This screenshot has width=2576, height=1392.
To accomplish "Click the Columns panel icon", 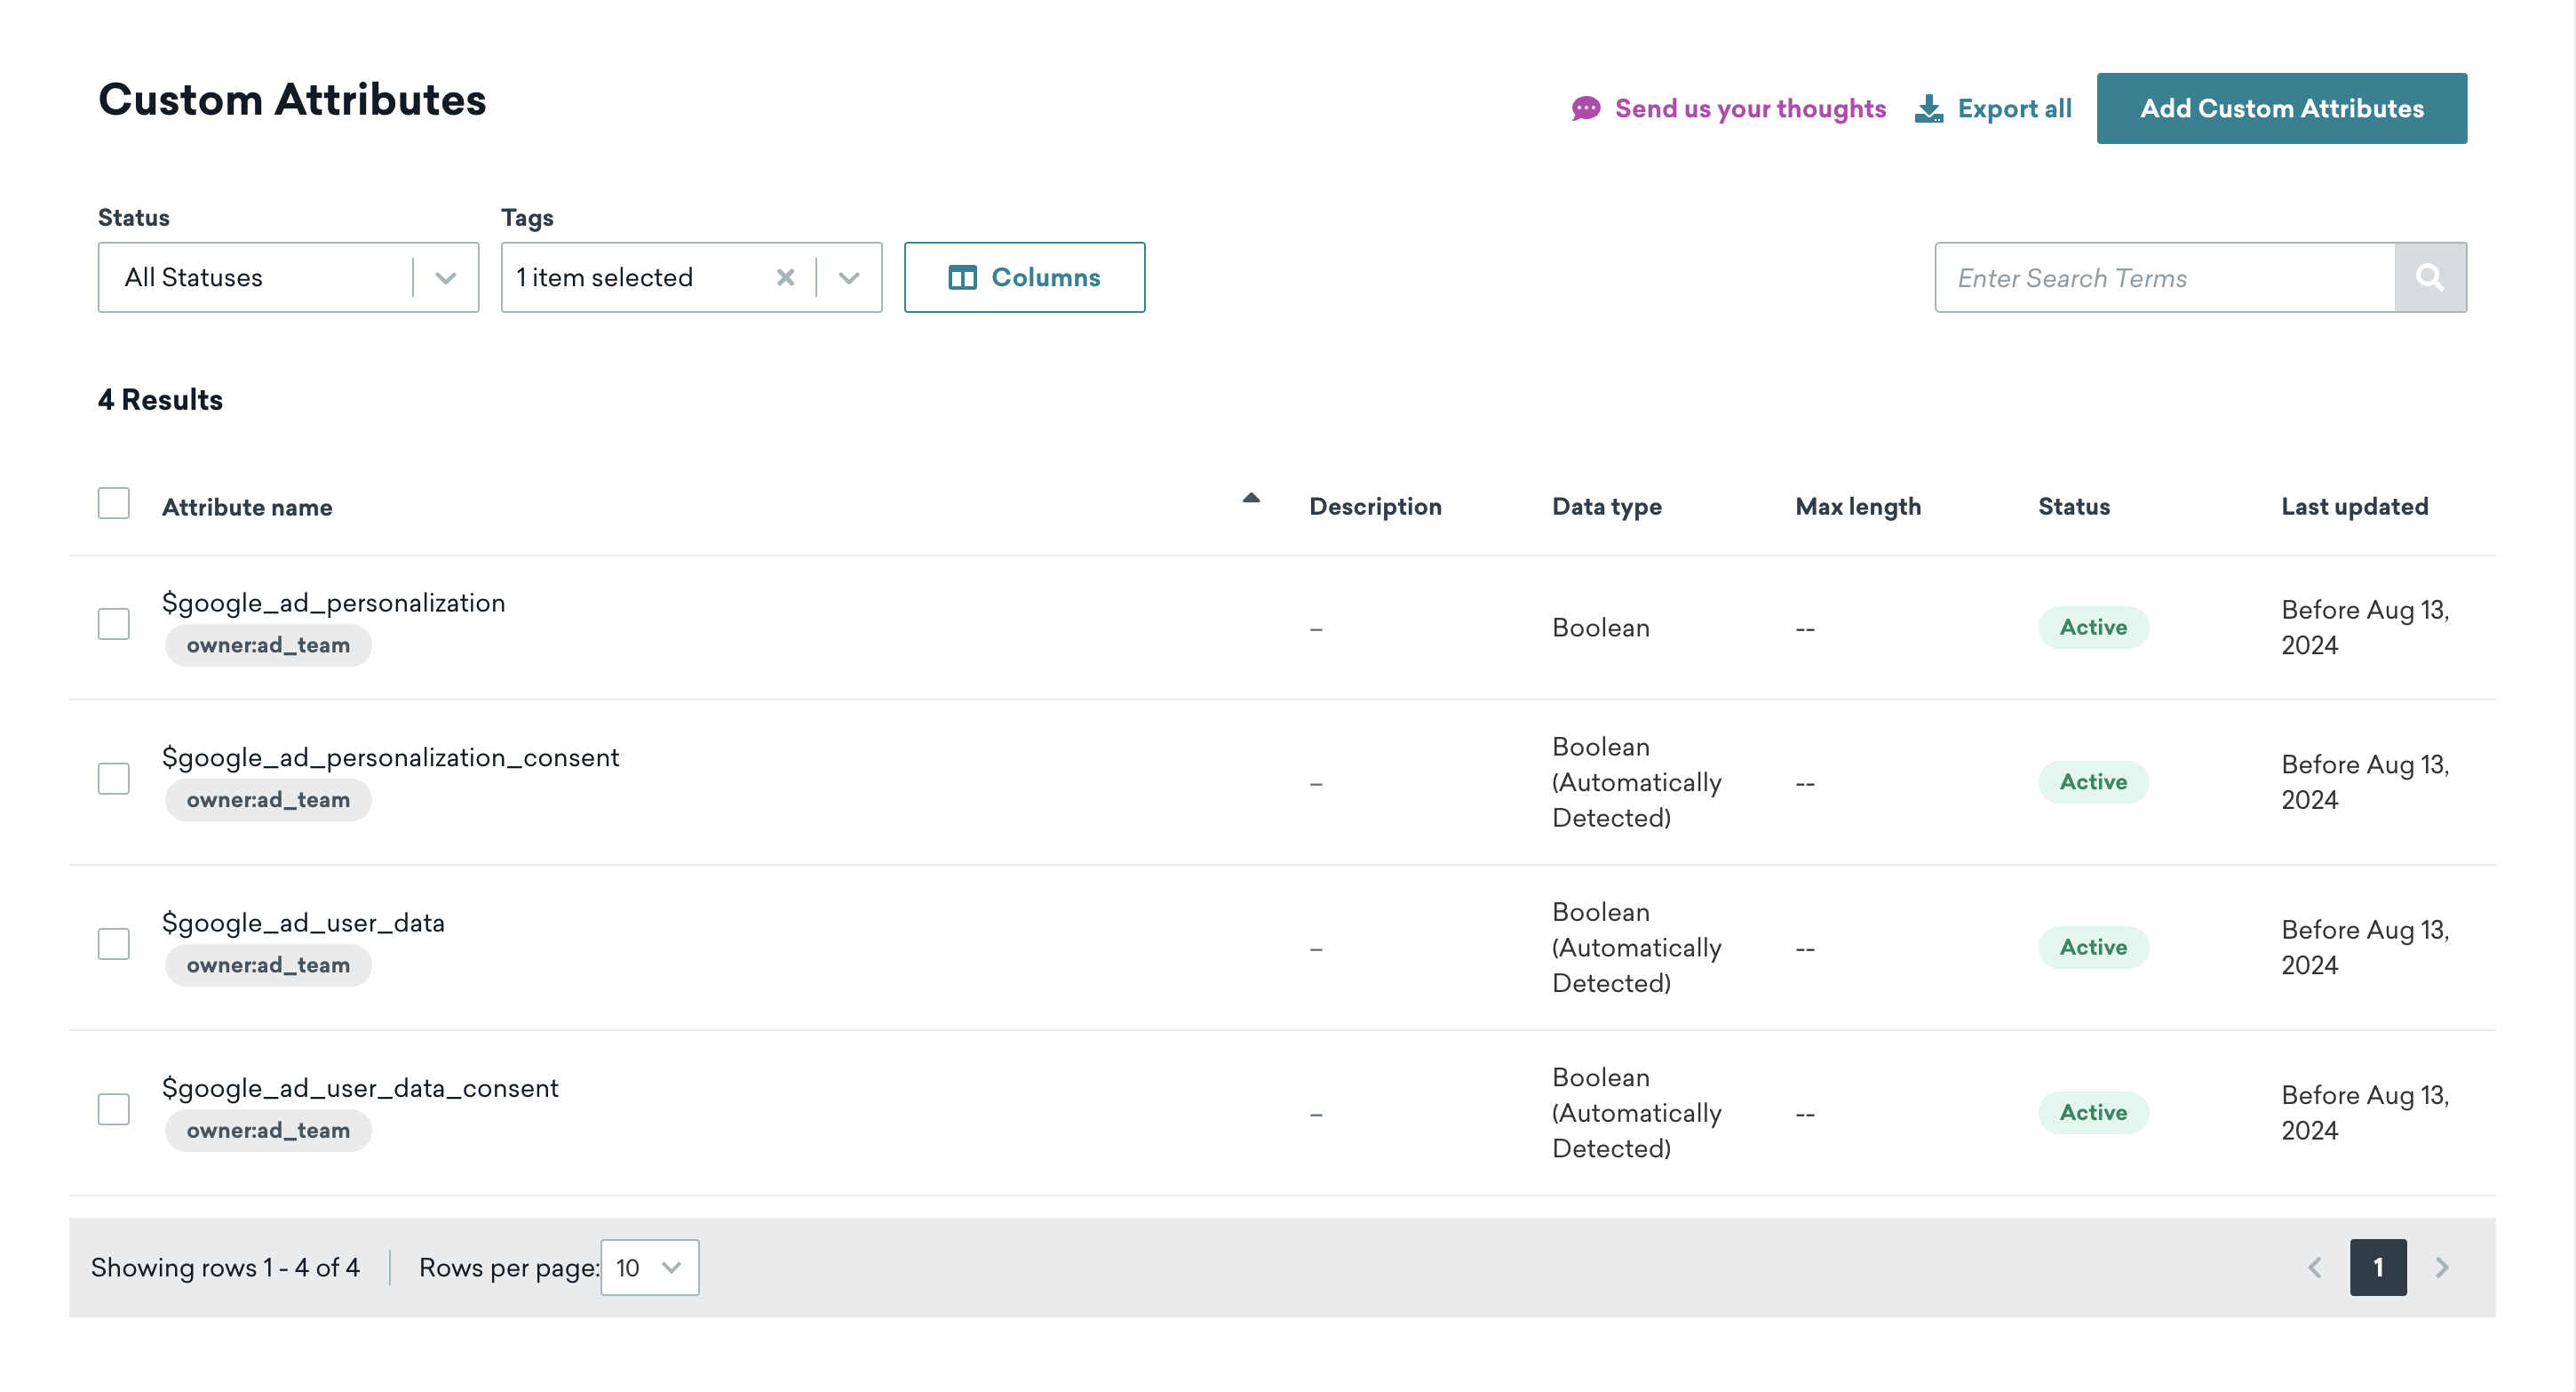I will click(x=963, y=276).
